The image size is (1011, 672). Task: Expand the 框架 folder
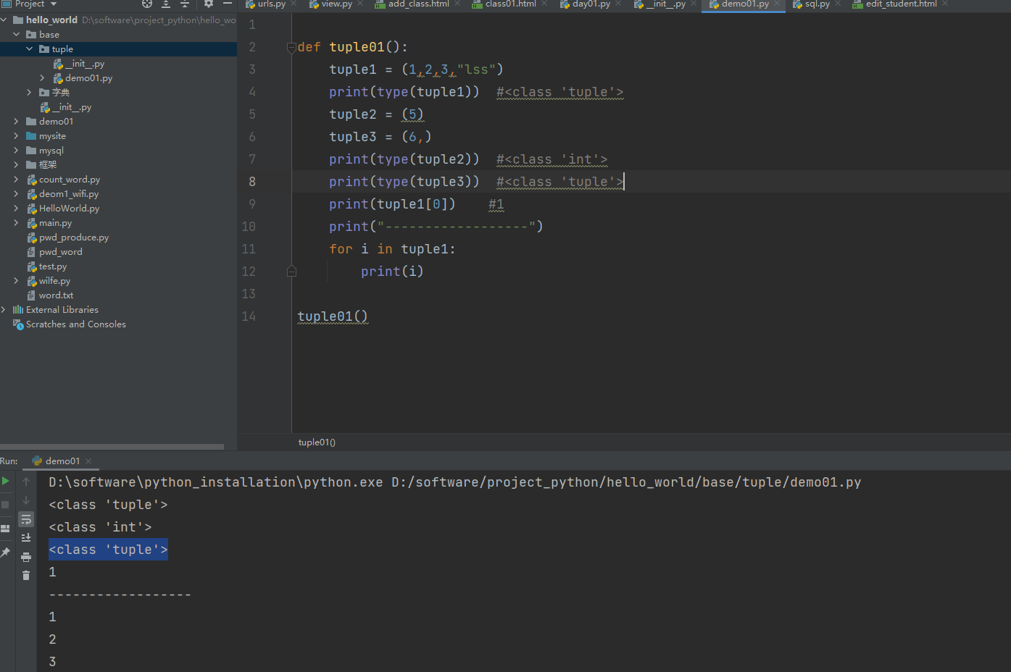tap(16, 165)
